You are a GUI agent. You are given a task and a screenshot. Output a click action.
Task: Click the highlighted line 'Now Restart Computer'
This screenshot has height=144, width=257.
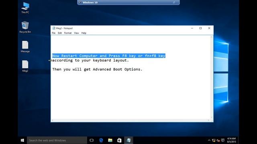tap(109, 56)
